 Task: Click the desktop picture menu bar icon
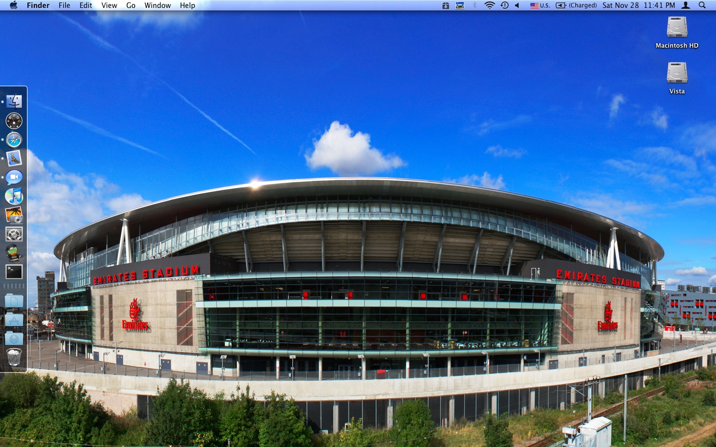tap(460, 5)
